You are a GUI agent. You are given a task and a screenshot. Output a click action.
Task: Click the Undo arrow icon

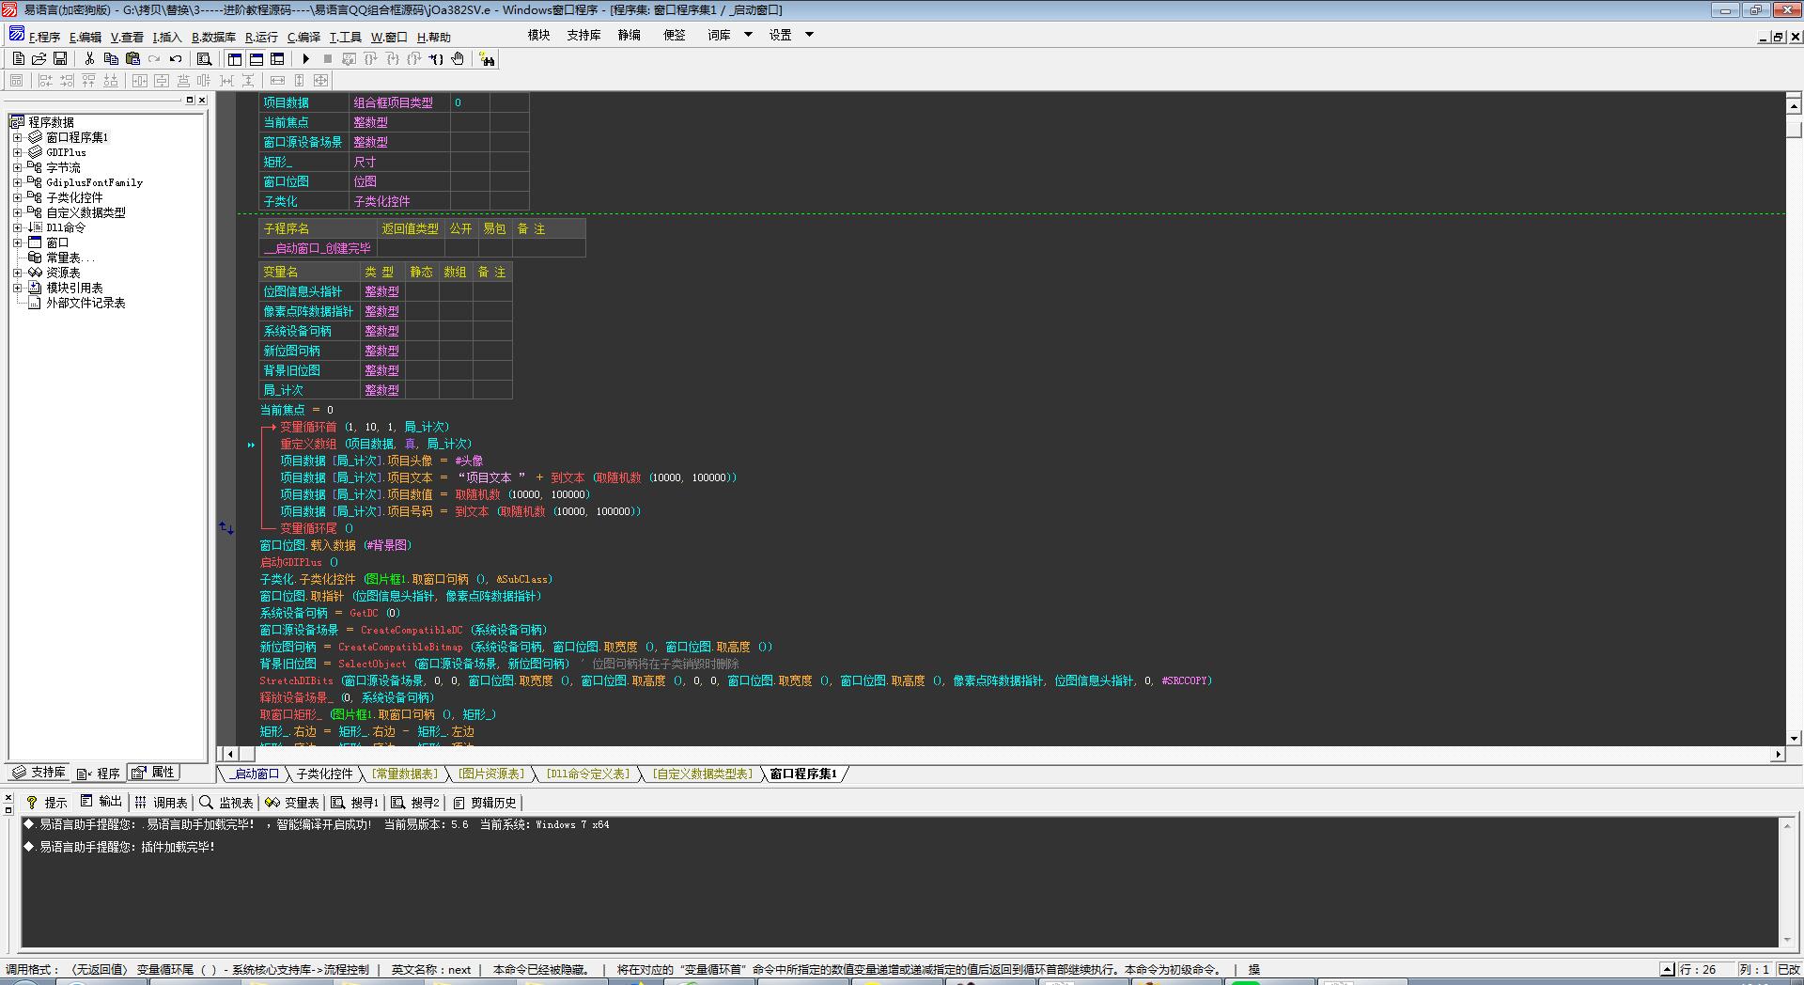coord(176,58)
